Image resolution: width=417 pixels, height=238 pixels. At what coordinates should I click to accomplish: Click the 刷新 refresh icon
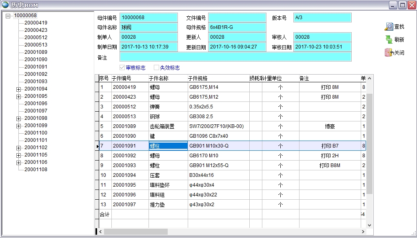(x=389, y=40)
